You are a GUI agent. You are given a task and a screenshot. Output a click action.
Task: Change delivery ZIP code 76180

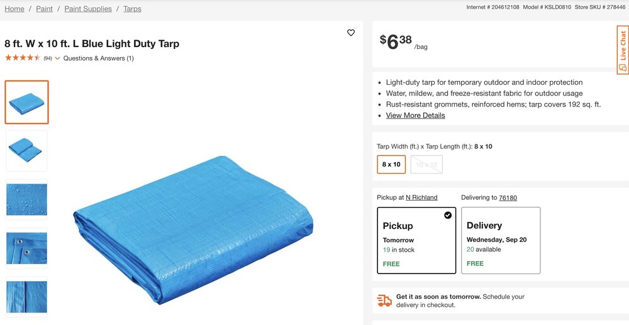pyautogui.click(x=508, y=198)
